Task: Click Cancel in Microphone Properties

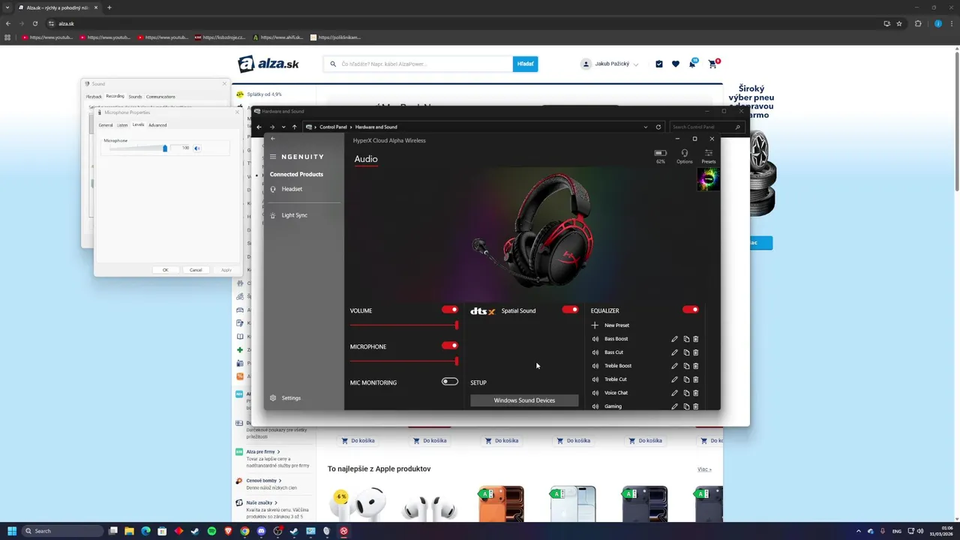Action: pos(196,270)
